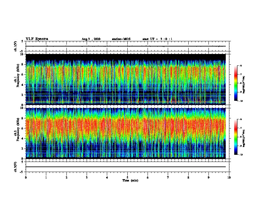Click the "VLF Spectra" plot title
Viewport: 258px width, 199px height.
(x=37, y=39)
